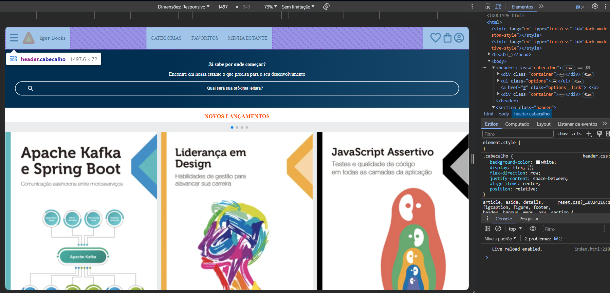Open the Pesquisar drawer tab

pos(529,219)
